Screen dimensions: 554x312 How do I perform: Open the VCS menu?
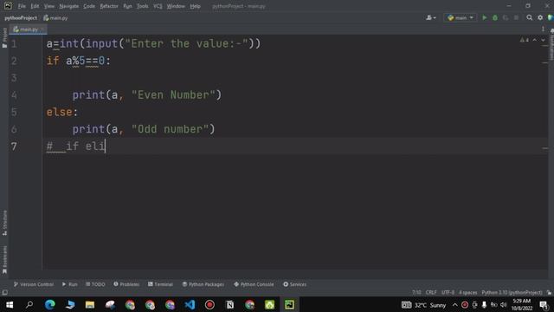point(158,6)
